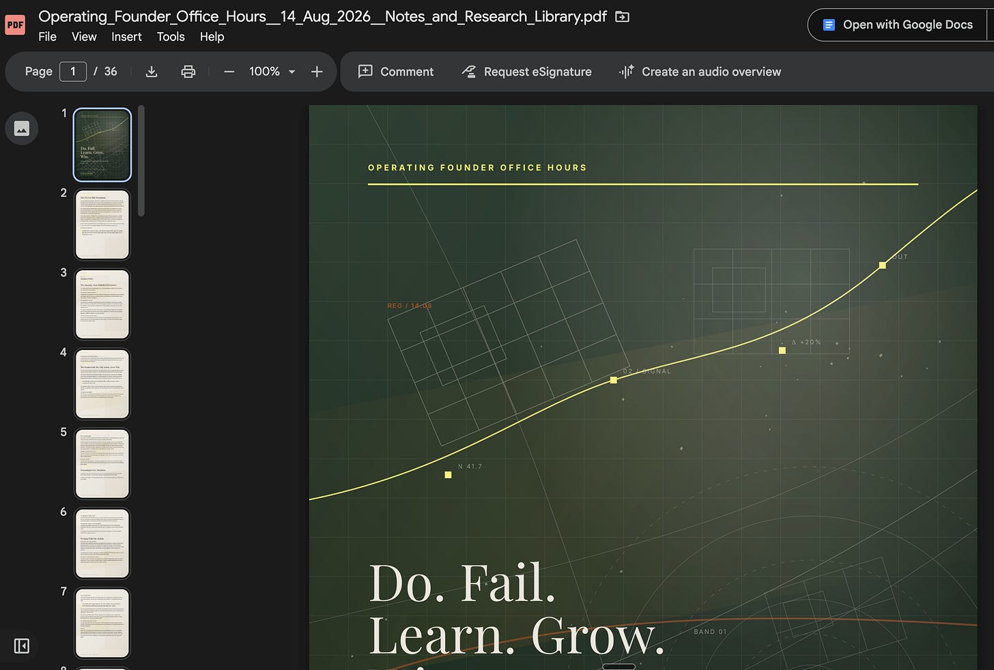Click the 'Learn. Grow.' title line

(517, 636)
